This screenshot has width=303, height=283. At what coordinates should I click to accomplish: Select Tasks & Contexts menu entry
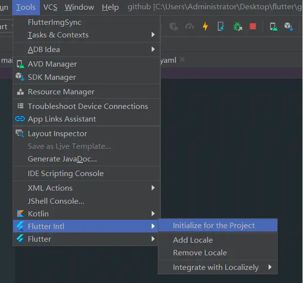point(86,35)
